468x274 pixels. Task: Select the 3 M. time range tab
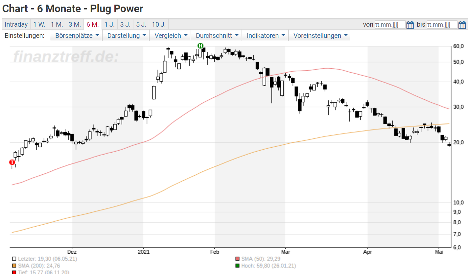(x=75, y=24)
